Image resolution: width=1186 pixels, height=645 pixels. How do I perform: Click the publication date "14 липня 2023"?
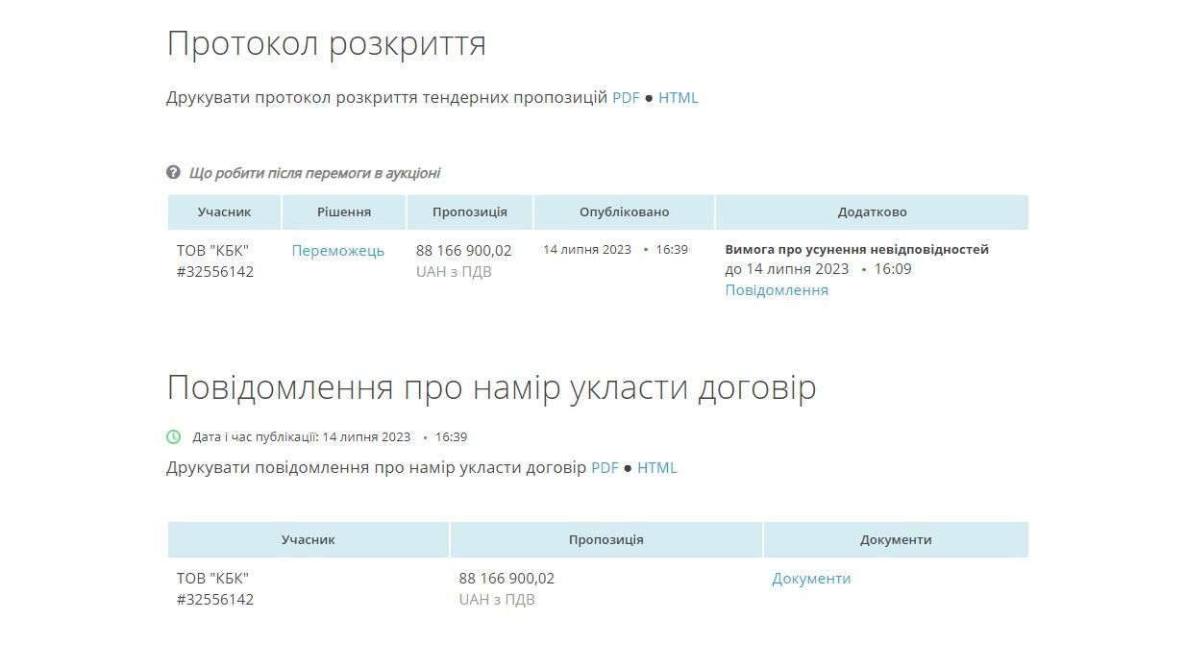(x=587, y=249)
